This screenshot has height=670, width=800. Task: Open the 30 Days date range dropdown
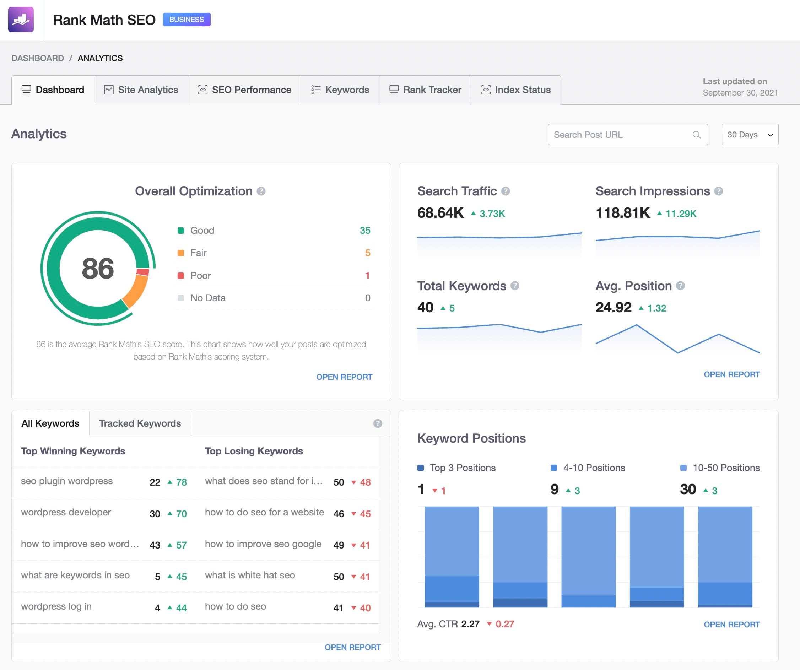(x=749, y=134)
